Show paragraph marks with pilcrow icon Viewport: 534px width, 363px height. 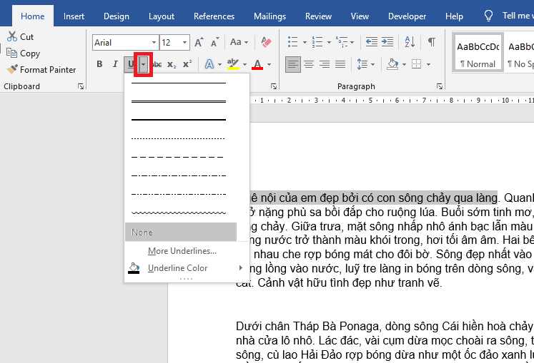(x=431, y=43)
